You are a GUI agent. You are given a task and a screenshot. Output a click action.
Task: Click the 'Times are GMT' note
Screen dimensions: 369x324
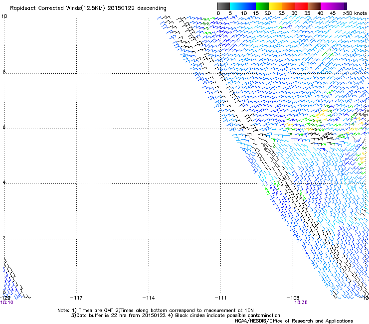(x=96, y=311)
